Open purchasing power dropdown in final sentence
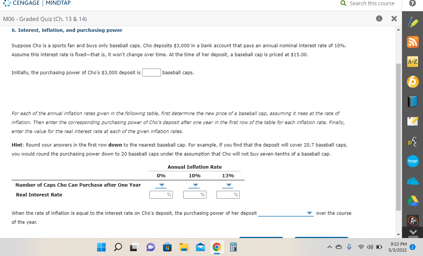 click(309, 213)
